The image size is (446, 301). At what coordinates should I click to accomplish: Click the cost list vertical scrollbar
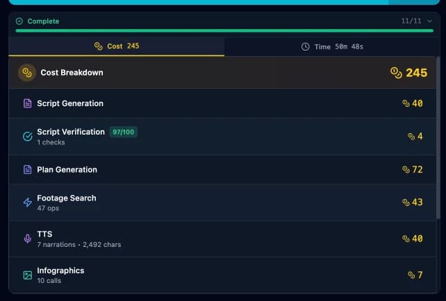tap(438, 138)
